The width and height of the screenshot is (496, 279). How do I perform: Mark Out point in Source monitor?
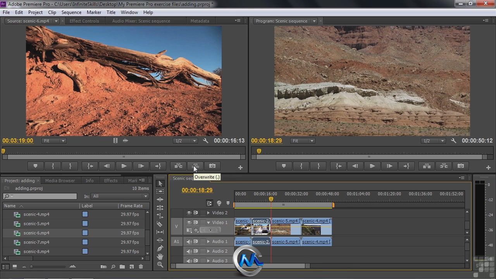pos(70,166)
